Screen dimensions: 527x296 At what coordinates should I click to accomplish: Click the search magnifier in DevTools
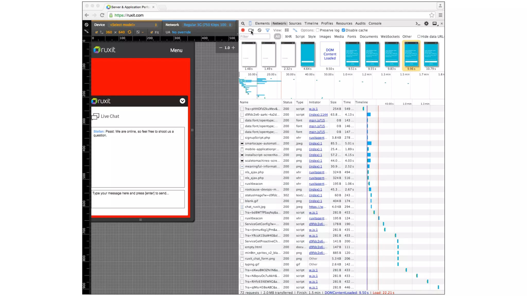click(243, 23)
